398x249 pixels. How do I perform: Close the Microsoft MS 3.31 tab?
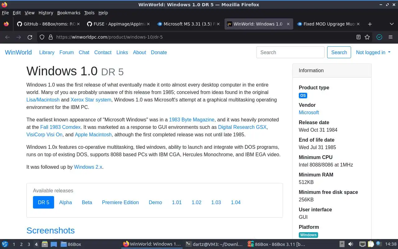[218, 24]
